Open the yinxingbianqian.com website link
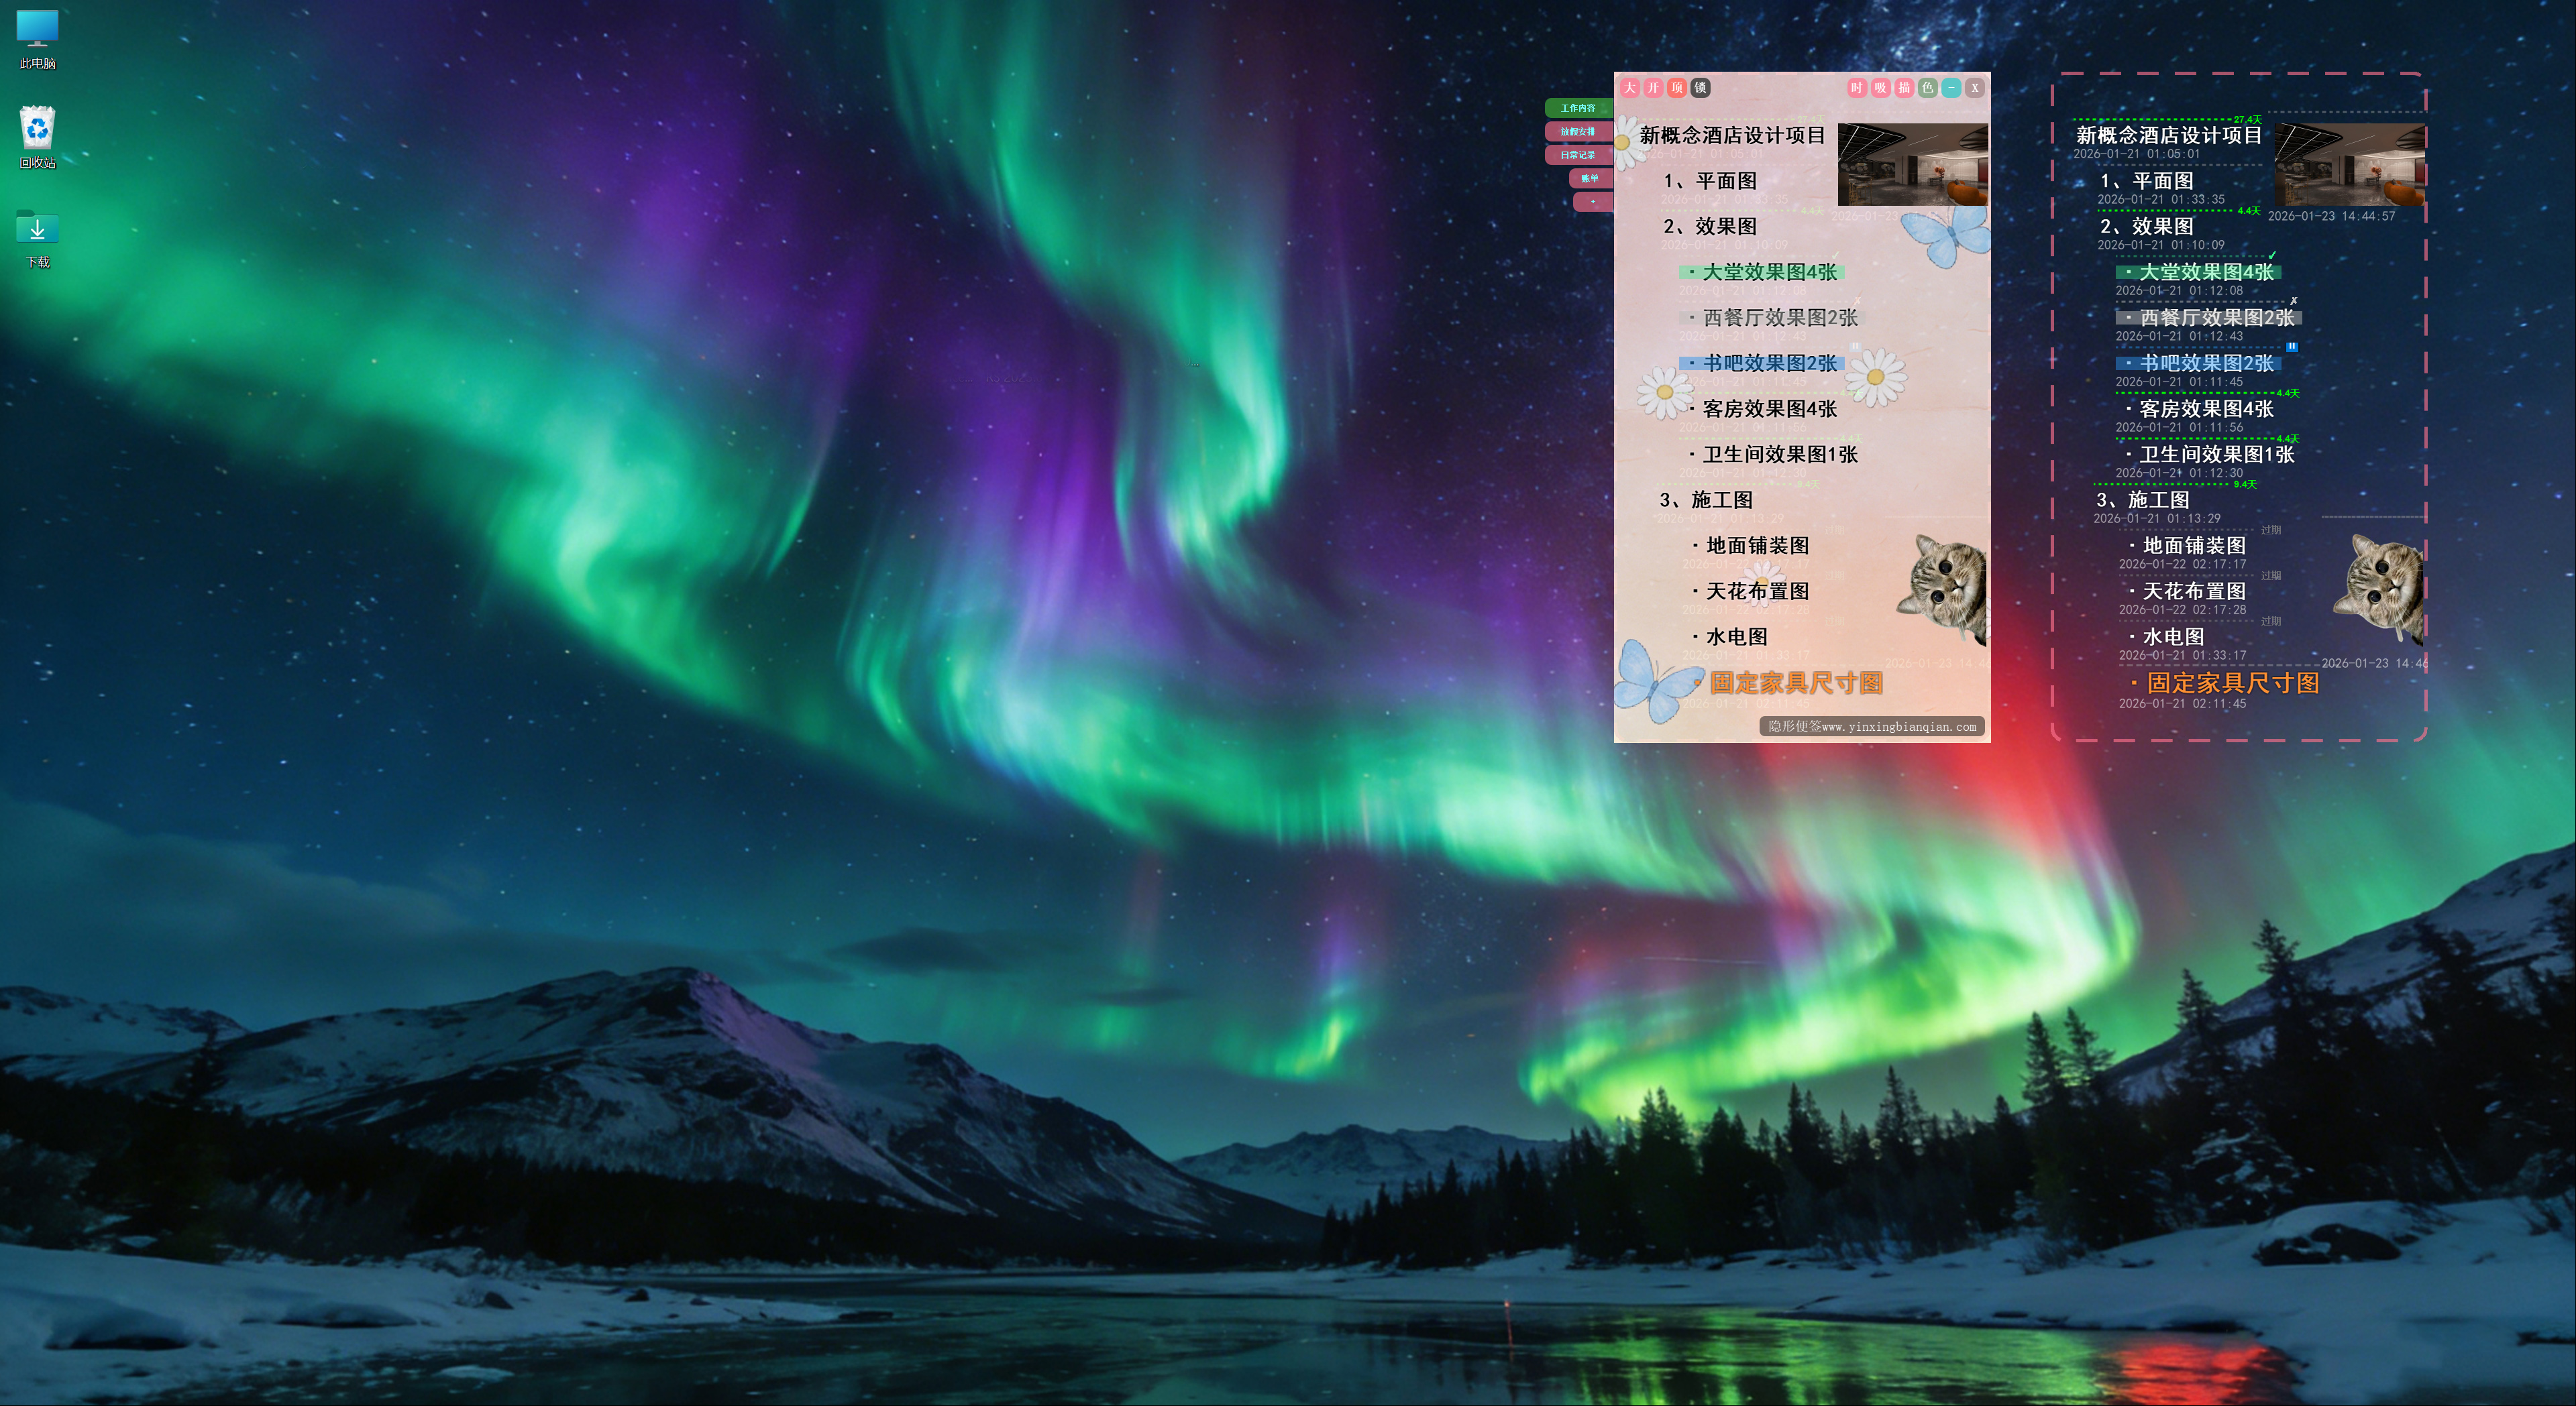The image size is (2576, 1406). tap(1871, 727)
